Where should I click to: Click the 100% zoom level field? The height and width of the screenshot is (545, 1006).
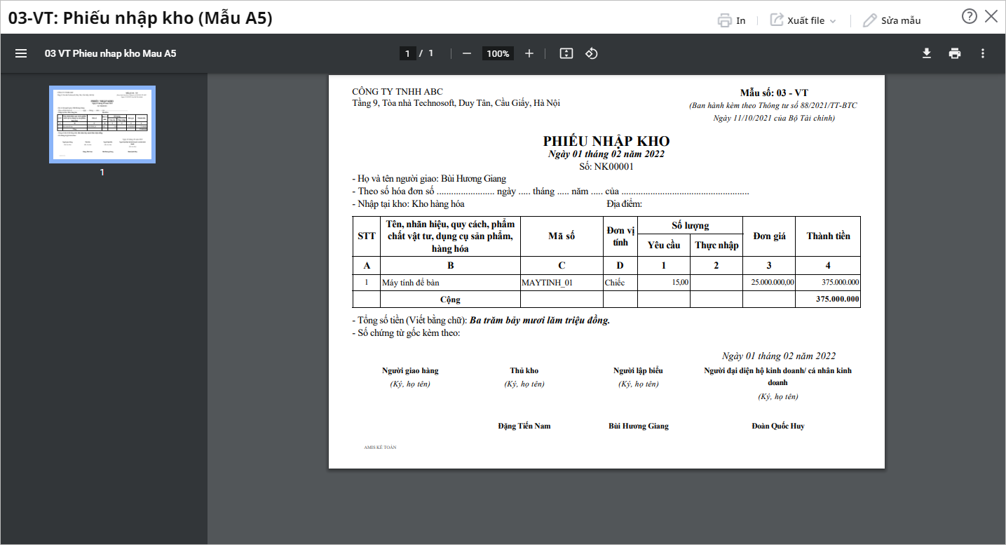coord(498,53)
